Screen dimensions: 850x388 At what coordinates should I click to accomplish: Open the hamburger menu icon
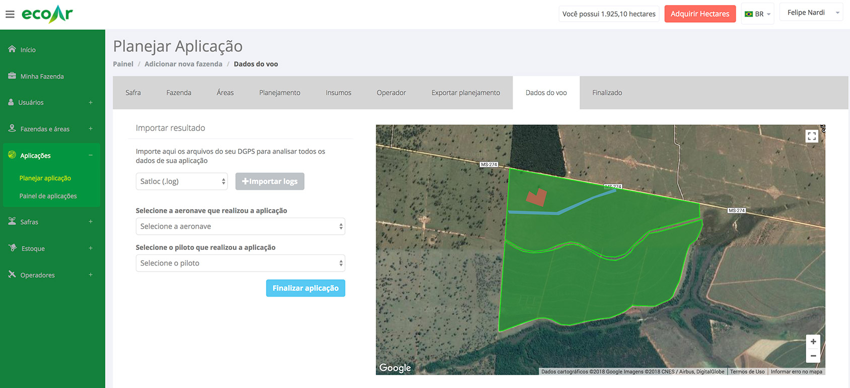pos(10,14)
